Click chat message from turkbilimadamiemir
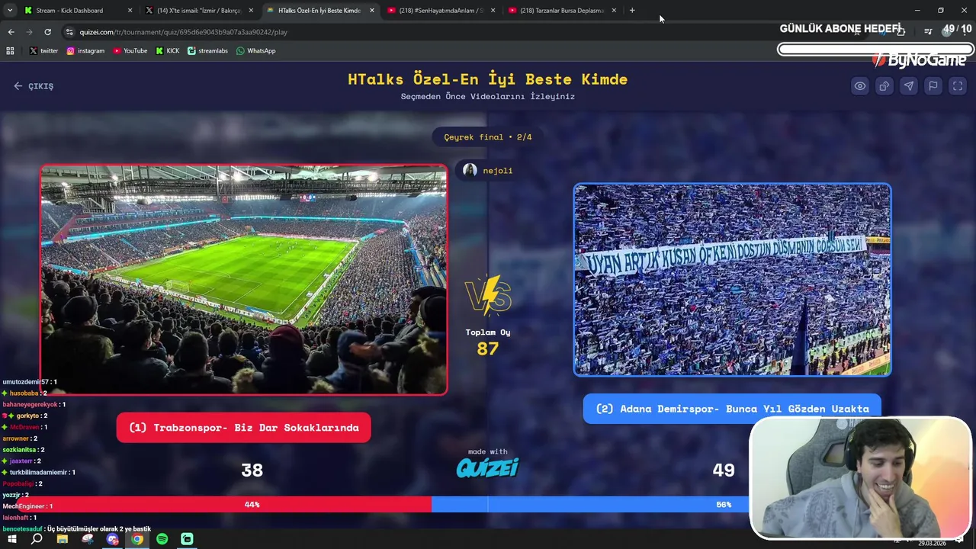Image resolution: width=976 pixels, height=549 pixels. (39, 472)
